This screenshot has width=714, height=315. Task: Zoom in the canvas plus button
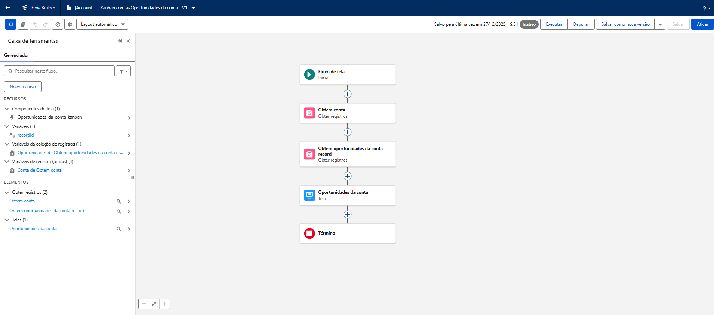[x=164, y=304]
